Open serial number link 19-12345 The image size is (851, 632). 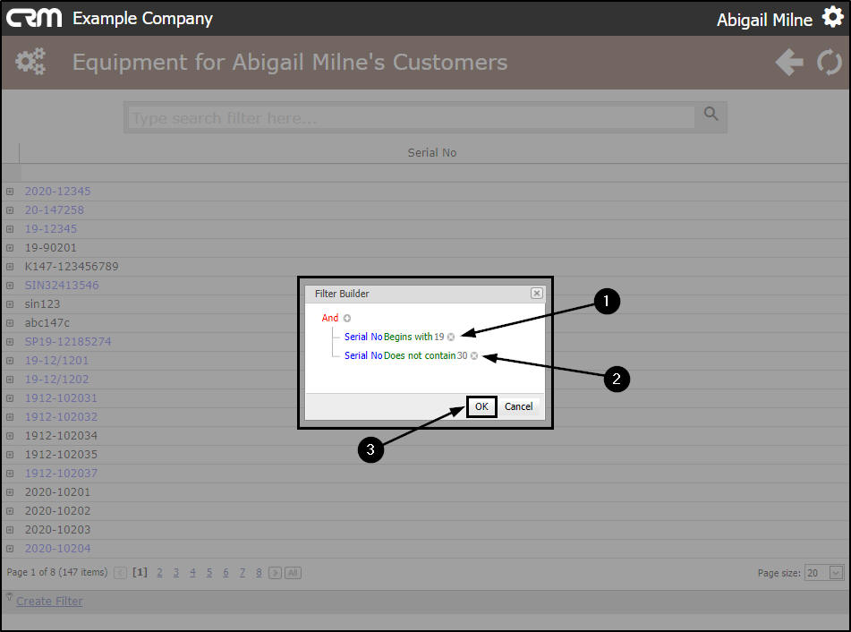51,228
